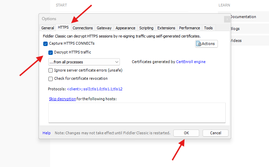Select the Gateway tab
The width and height of the screenshot is (269, 167).
click(104, 28)
